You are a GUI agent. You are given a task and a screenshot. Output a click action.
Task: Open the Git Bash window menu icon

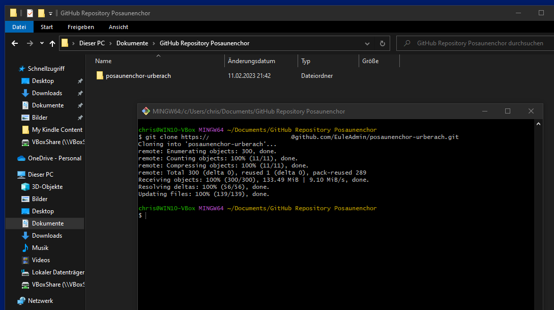(x=145, y=111)
